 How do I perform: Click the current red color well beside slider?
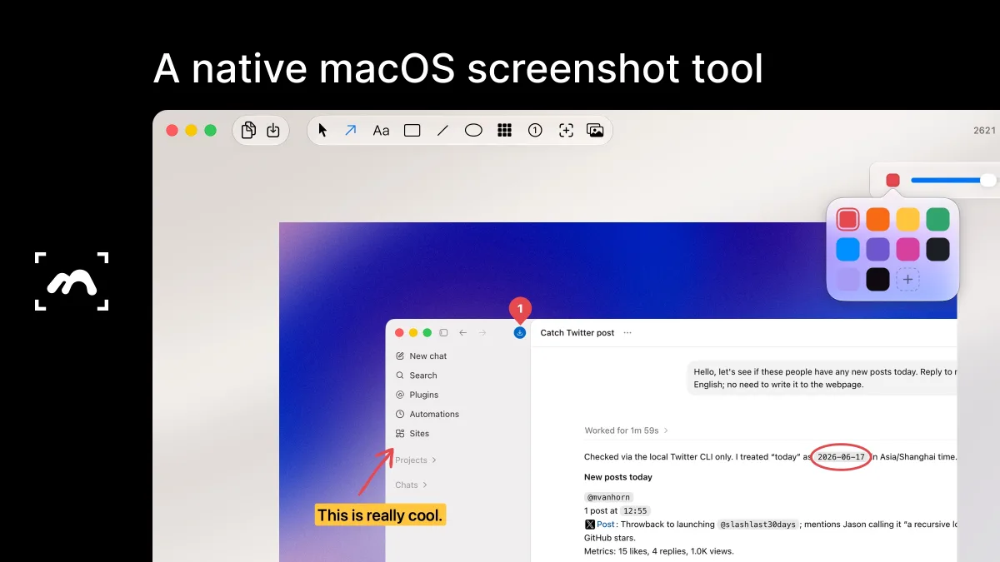point(892,180)
